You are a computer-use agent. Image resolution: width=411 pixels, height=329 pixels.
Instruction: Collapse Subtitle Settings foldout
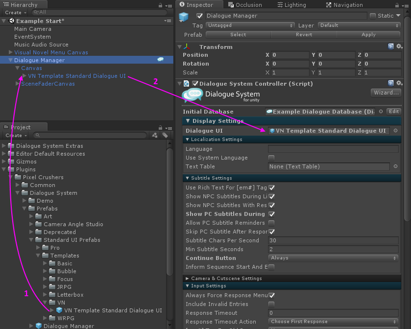click(x=187, y=178)
